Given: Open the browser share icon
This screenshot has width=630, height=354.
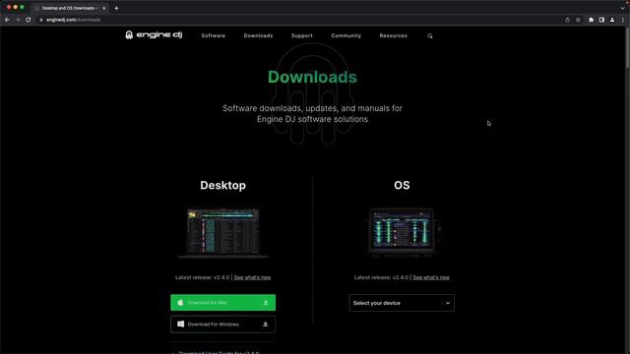Looking at the screenshot, I should (x=567, y=20).
